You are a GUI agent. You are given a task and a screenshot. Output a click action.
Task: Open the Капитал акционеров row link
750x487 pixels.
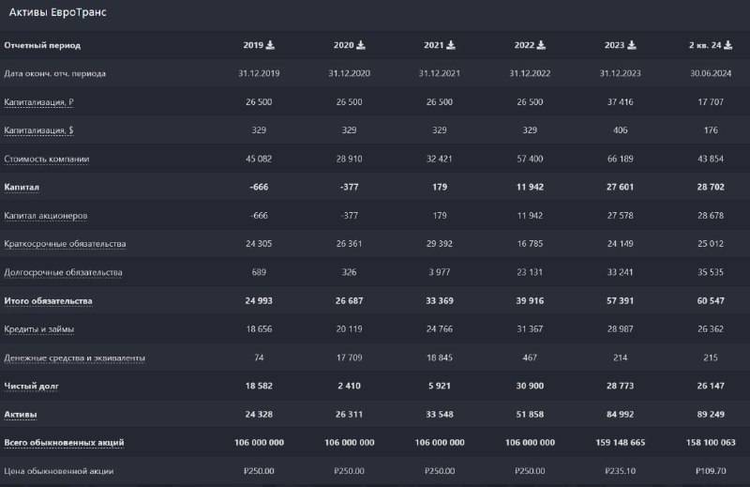[x=45, y=216]
